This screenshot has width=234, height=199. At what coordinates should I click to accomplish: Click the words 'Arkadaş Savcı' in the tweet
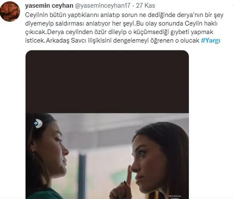click(66, 40)
